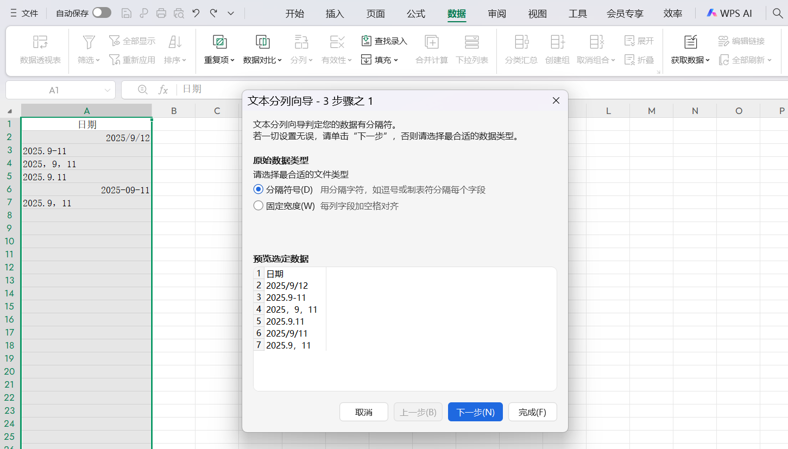
Task: Click the 编辑链接 (Edit Links) icon
Action: click(740, 40)
